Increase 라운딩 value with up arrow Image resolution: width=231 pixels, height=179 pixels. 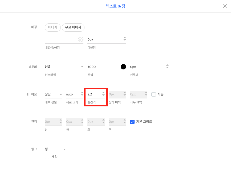point(125,38)
